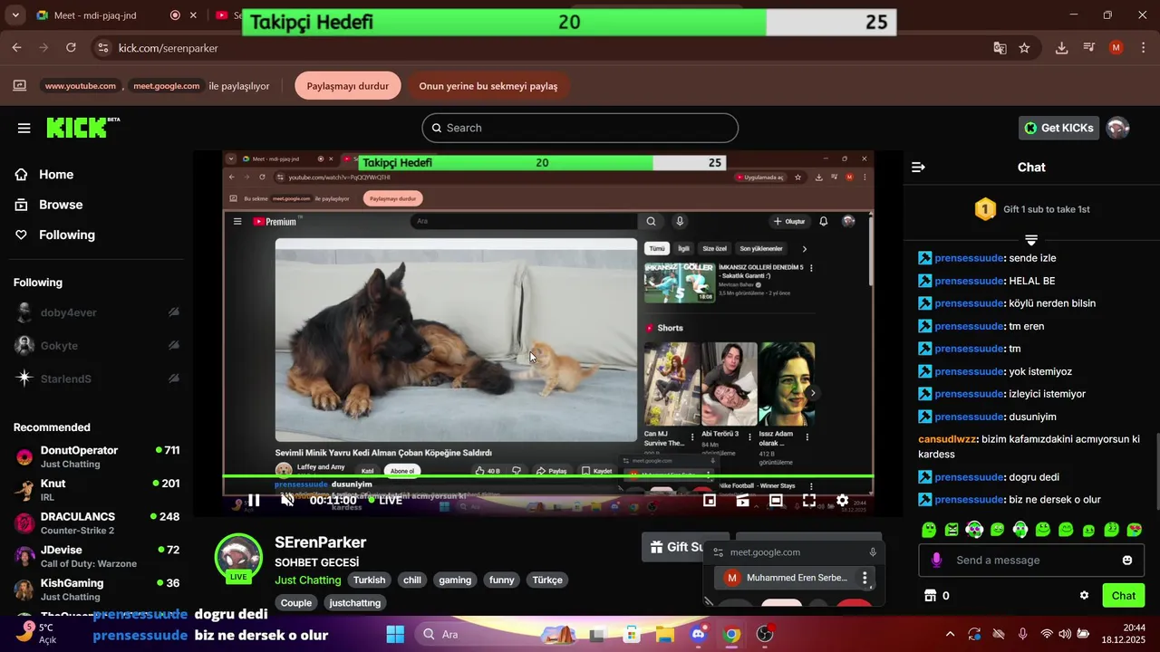Open the chat shop icon with 0
The image size is (1160, 652).
936,595
